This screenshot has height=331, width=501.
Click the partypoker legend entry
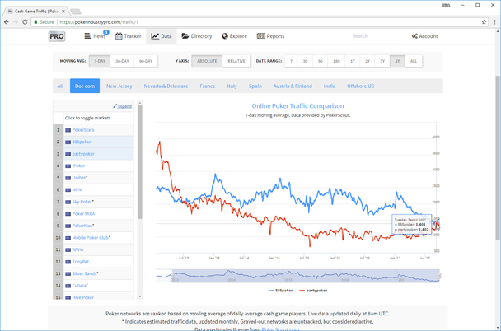click(x=313, y=291)
